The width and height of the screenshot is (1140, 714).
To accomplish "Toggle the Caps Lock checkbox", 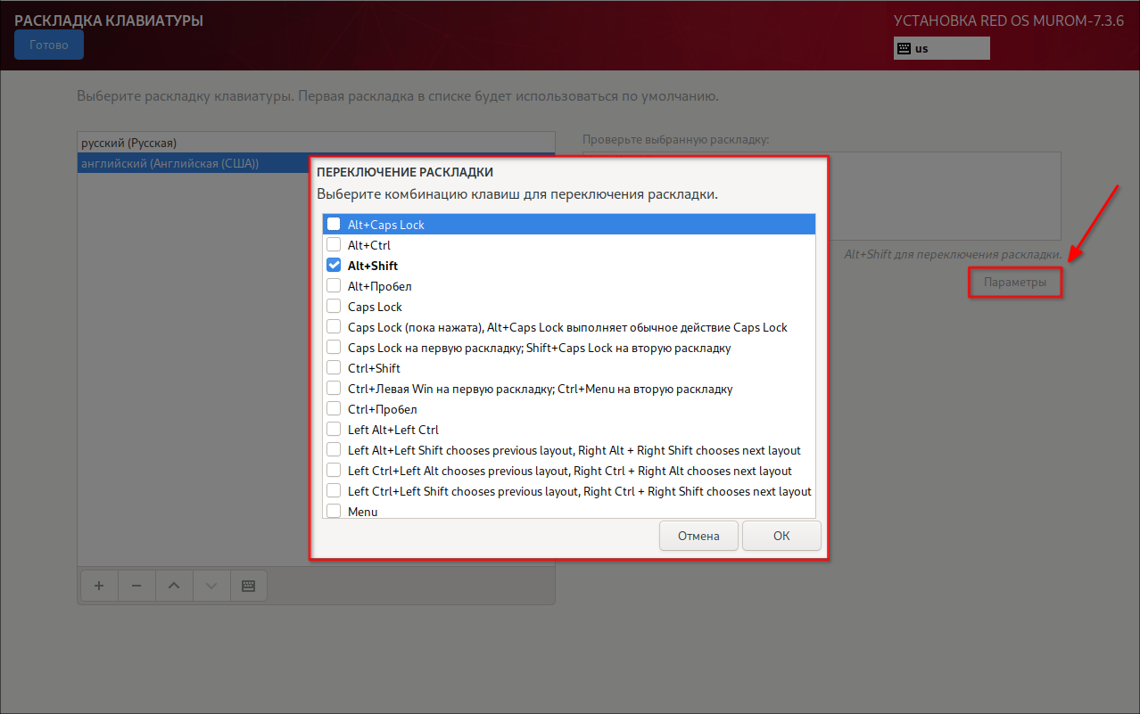I will coord(334,307).
